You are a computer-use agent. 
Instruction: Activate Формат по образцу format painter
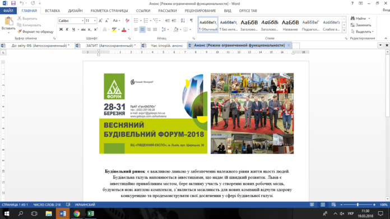coord(35,31)
